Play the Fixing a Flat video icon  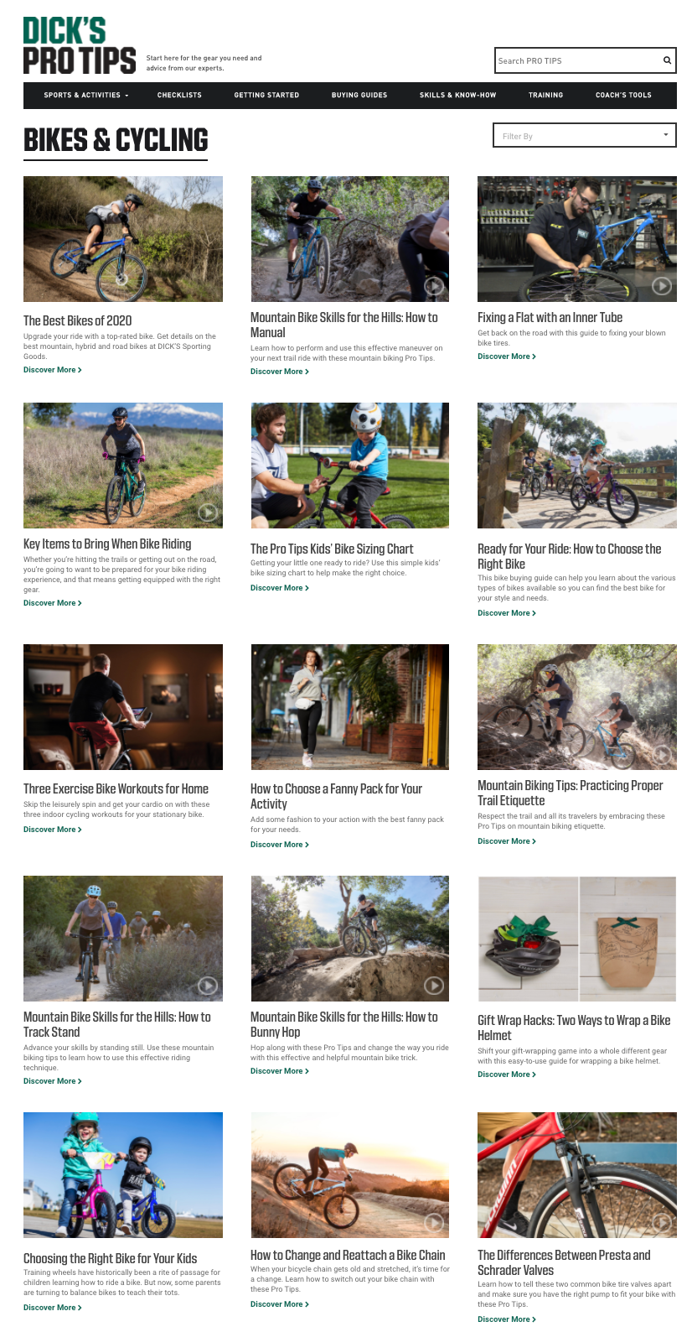pos(662,286)
